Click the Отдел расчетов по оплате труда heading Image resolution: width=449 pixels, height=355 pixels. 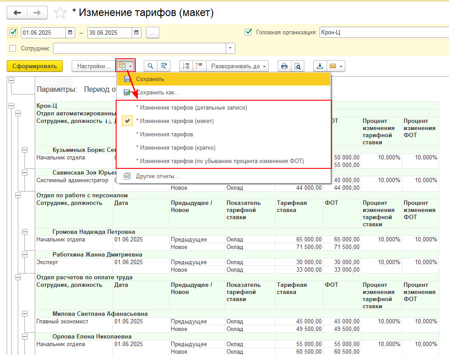(x=85, y=277)
